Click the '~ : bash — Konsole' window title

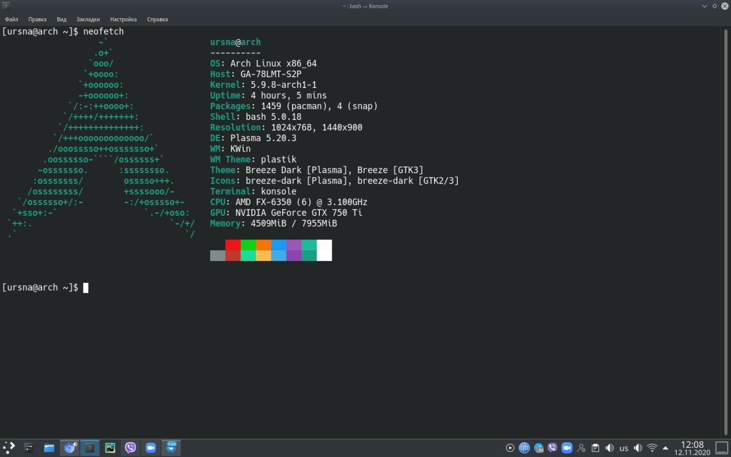[365, 6]
